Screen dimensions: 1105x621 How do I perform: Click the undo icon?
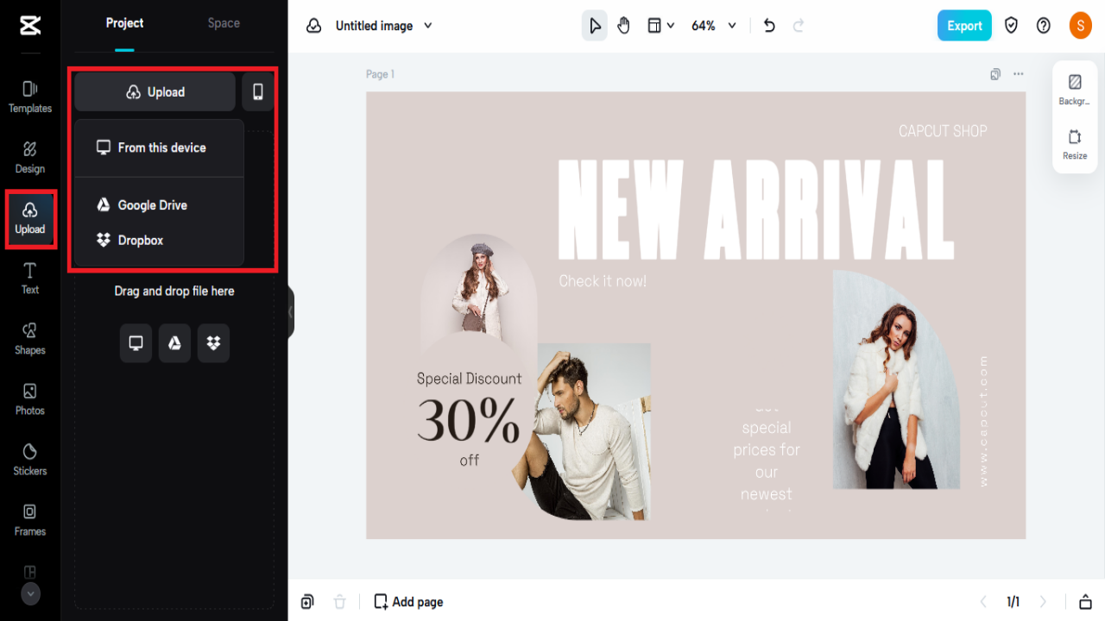pos(768,25)
